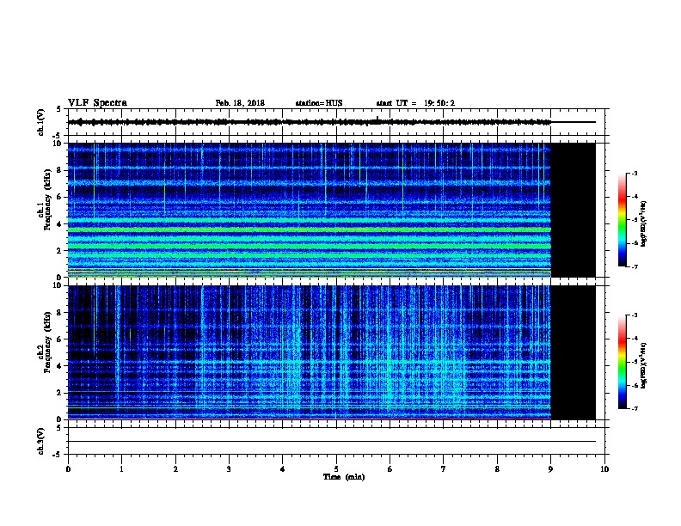Select the ch.1 spectrogram color bar

[623, 220]
